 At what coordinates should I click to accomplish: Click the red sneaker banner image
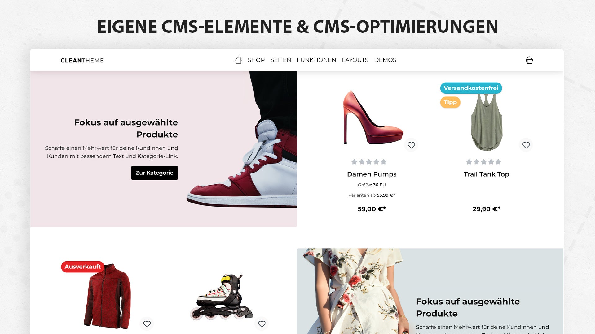(242, 139)
